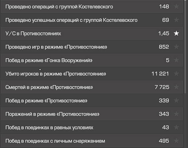This screenshot has height=148, width=188.
Task: Toggle star for «Проведено игр в режиме Противостояние»
Action: [176, 47]
